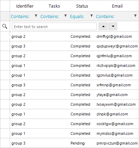This screenshot has height=148, width=139.
Task: Sort by the Tasks column header
Action: [54, 6]
